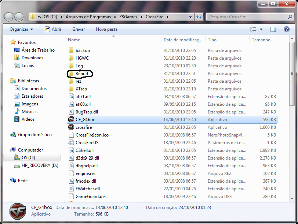Image resolution: width=298 pixels, height=224 pixels.
Task: Select OS (C:) in the address breadcrumb
Action: click(x=50, y=17)
